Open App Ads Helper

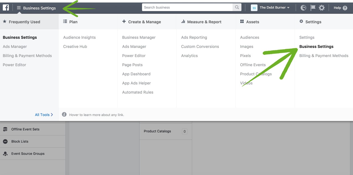point(136,83)
